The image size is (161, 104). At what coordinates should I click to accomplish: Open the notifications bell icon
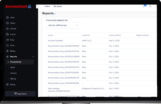(x=144, y=6)
